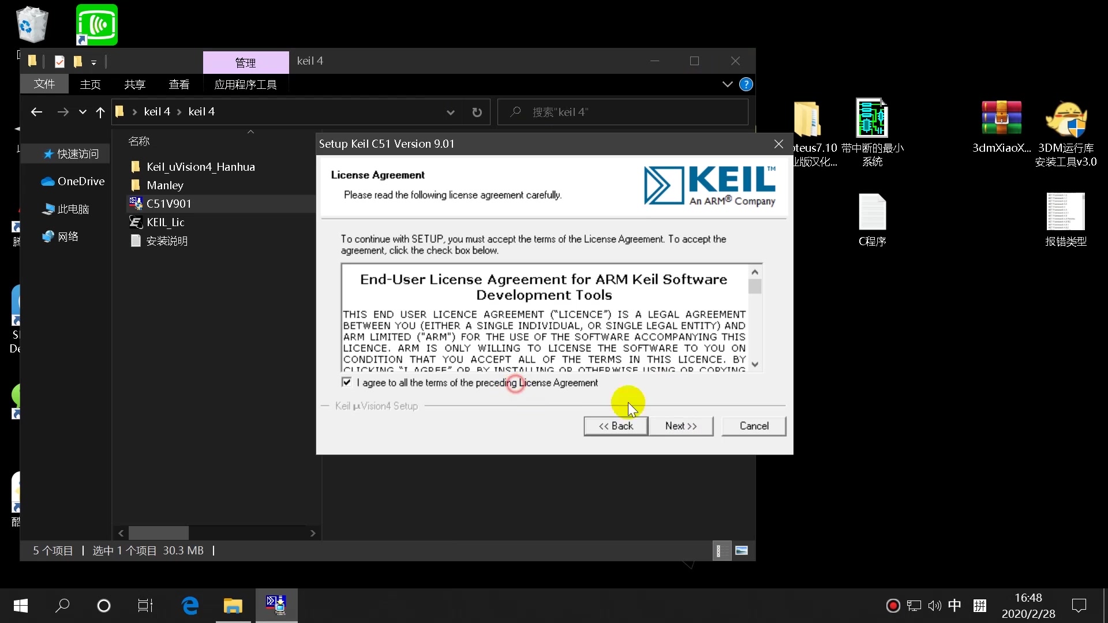Open the green wireless cast desktop icon
This screenshot has width=1108, height=623.
96,25
